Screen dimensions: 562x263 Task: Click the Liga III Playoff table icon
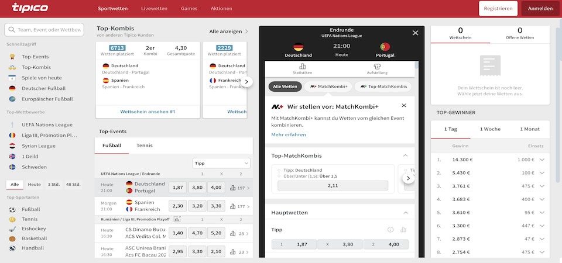[x=177, y=219]
